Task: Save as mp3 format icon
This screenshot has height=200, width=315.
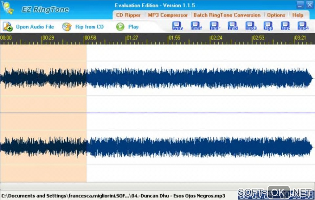Action: click(251, 26)
